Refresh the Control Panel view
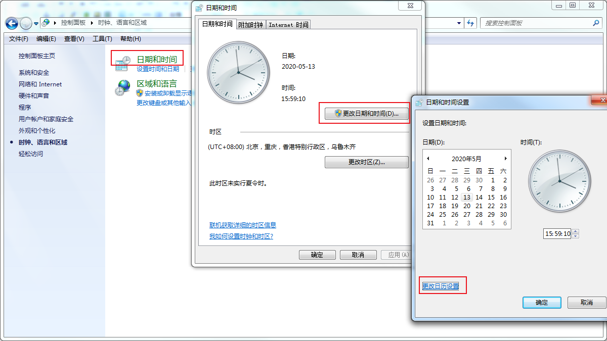Screen dimensions: 607x341 pos(471,23)
